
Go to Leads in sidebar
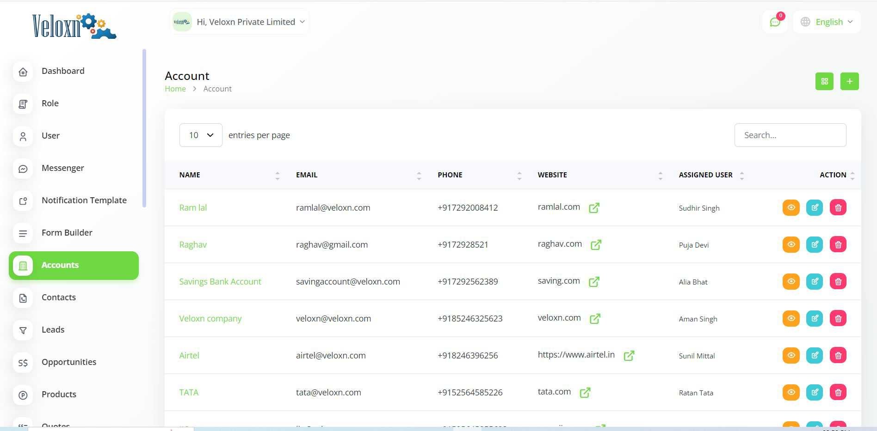click(x=53, y=330)
